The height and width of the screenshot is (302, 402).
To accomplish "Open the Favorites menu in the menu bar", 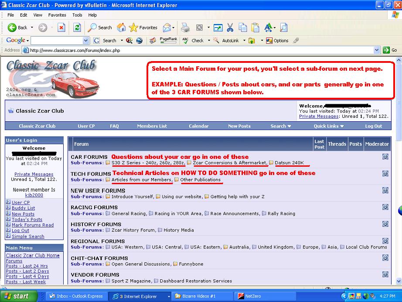I will point(57,15).
